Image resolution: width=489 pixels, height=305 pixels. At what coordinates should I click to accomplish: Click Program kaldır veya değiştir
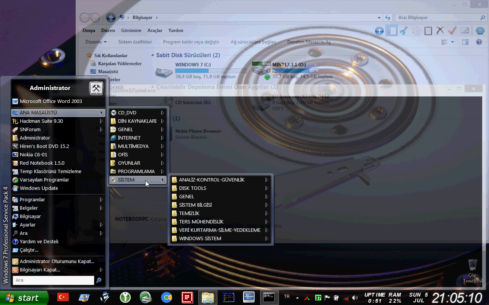click(191, 42)
